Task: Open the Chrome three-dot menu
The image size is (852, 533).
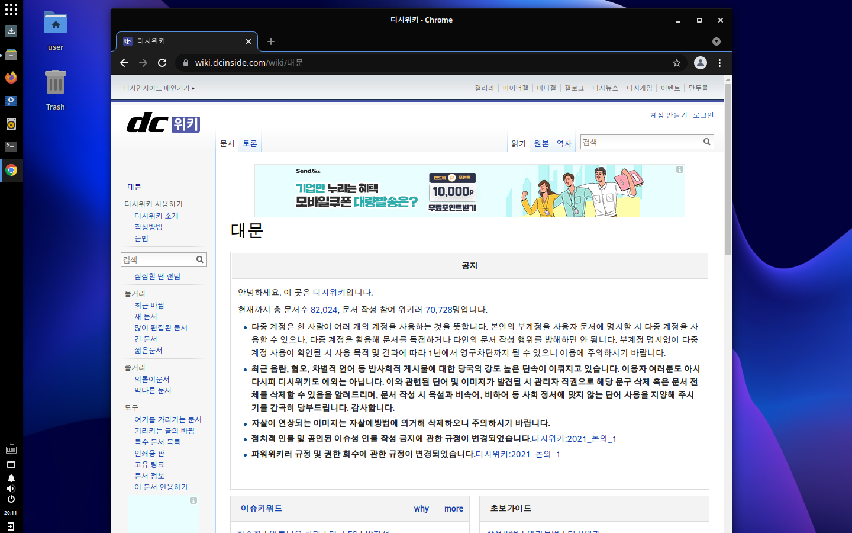Action: (x=719, y=63)
